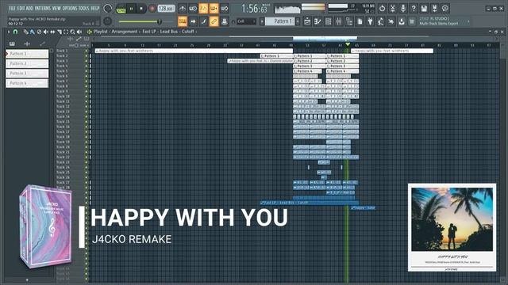Click plus button right of Pattern 1

(x=298, y=21)
